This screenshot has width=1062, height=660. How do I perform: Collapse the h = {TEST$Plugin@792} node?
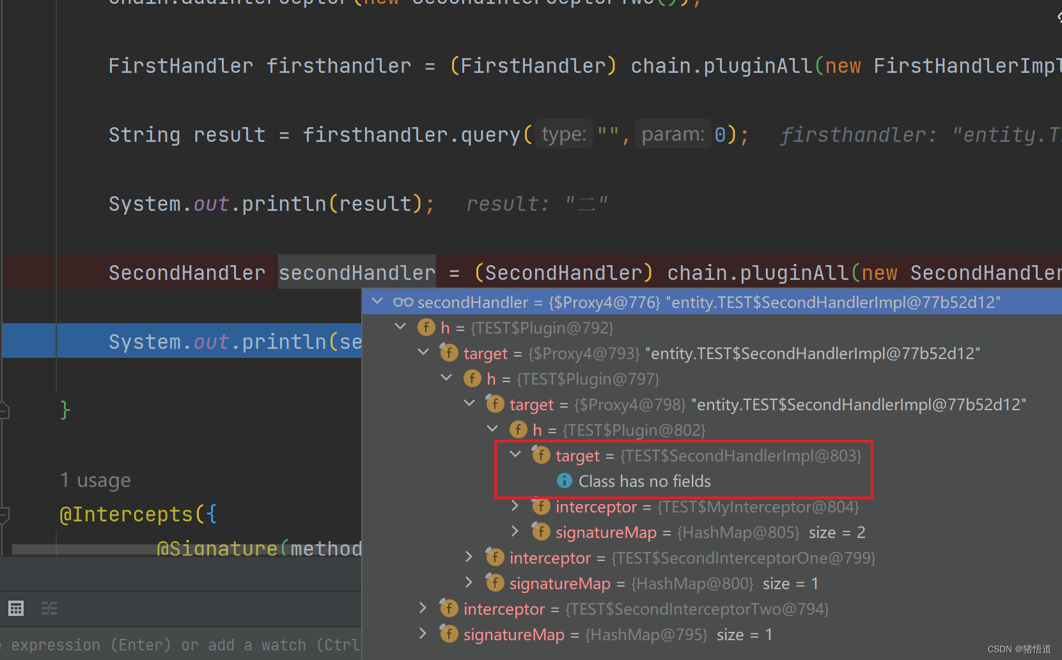pyautogui.click(x=400, y=326)
